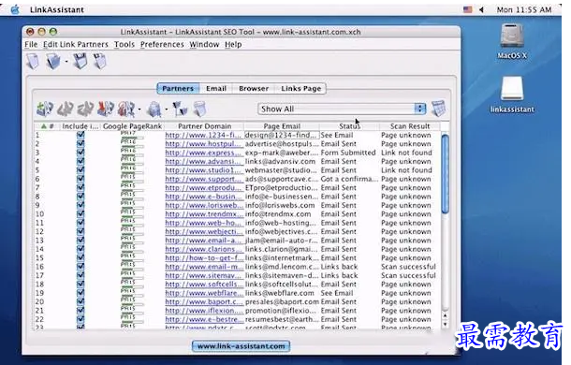This screenshot has height=365, width=571.
Task: Click the red search partners icon
Action: pos(126,109)
